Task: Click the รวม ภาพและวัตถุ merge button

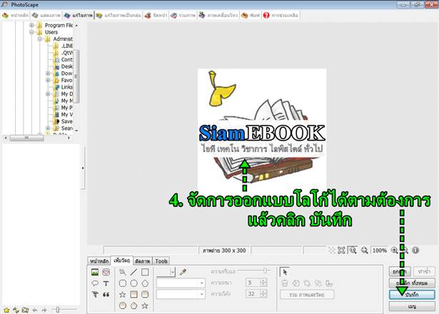Action: pos(307,295)
